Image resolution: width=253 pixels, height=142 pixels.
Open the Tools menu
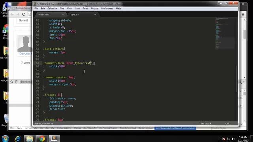pos(85,9)
